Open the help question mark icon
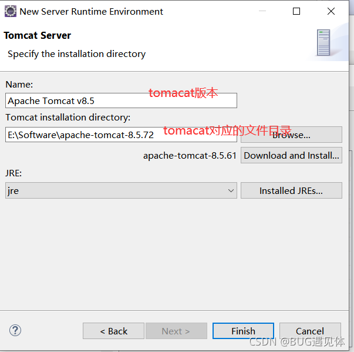Screen dimensions: 354x352 coord(15,330)
